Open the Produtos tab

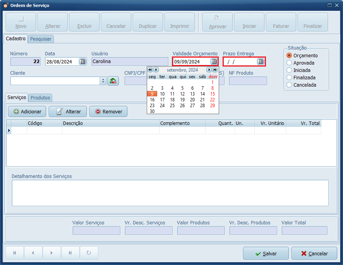point(41,98)
